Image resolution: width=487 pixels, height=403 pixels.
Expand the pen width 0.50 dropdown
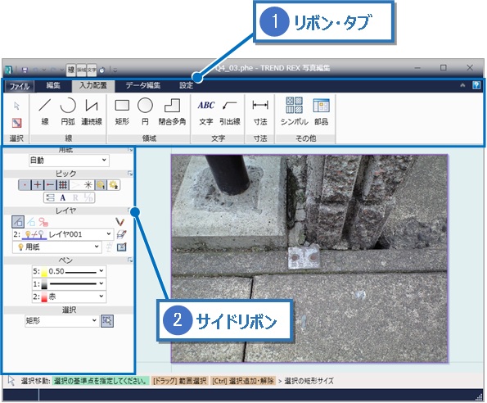click(69, 271)
